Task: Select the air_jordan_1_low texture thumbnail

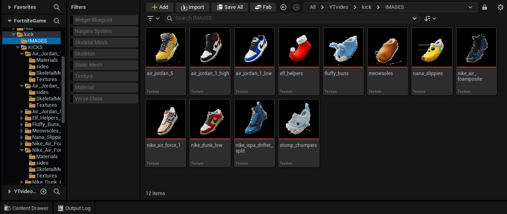Action: coord(255,47)
